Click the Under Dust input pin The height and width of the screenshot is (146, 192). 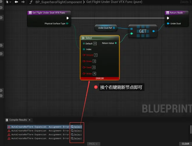[x=168, y=24]
